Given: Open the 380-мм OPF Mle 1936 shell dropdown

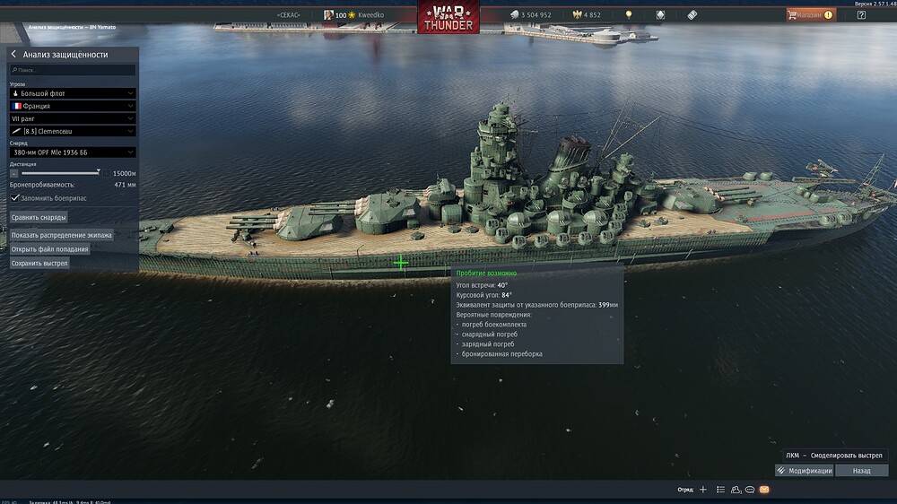Looking at the screenshot, I should point(73,152).
